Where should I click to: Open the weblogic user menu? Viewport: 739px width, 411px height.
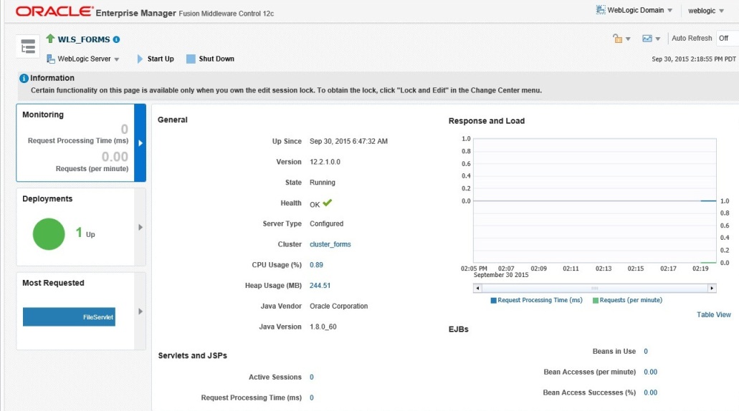[x=705, y=10]
